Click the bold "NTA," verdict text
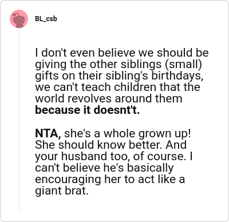This screenshot has height=222, width=229. coord(48,133)
